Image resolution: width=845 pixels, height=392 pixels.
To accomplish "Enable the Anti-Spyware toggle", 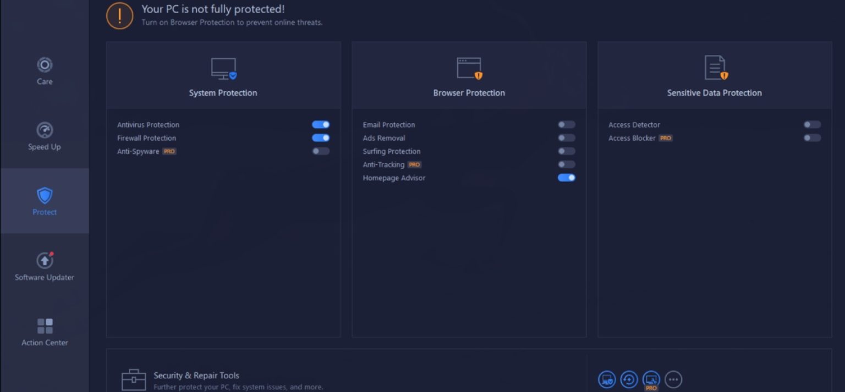I will (x=320, y=151).
